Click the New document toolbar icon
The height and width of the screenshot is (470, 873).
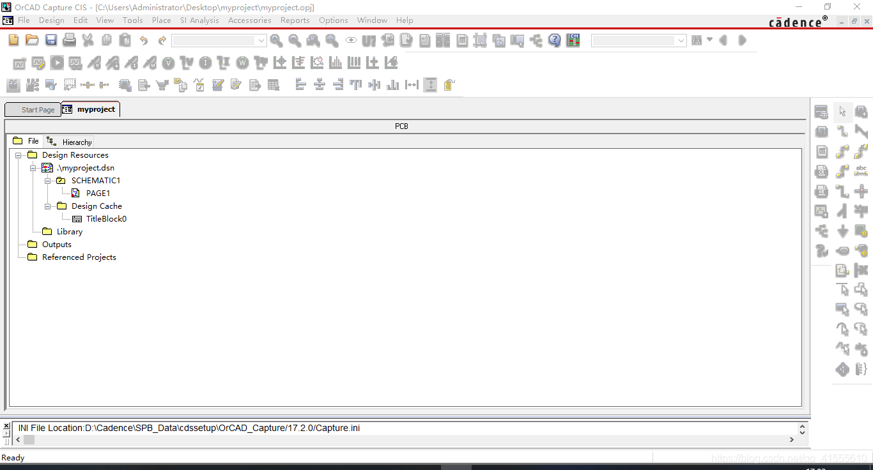click(14, 40)
